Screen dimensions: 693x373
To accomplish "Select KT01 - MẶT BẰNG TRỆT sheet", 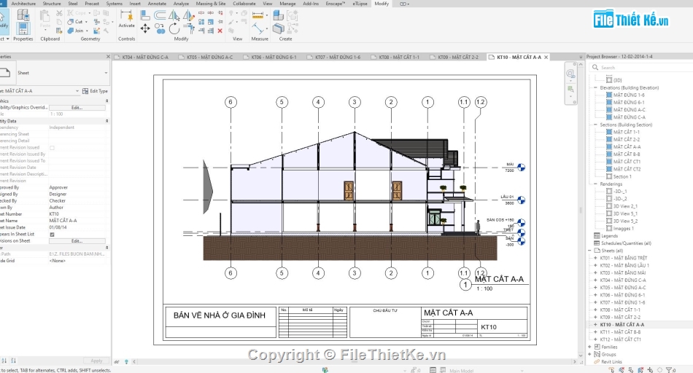I will [623, 258].
